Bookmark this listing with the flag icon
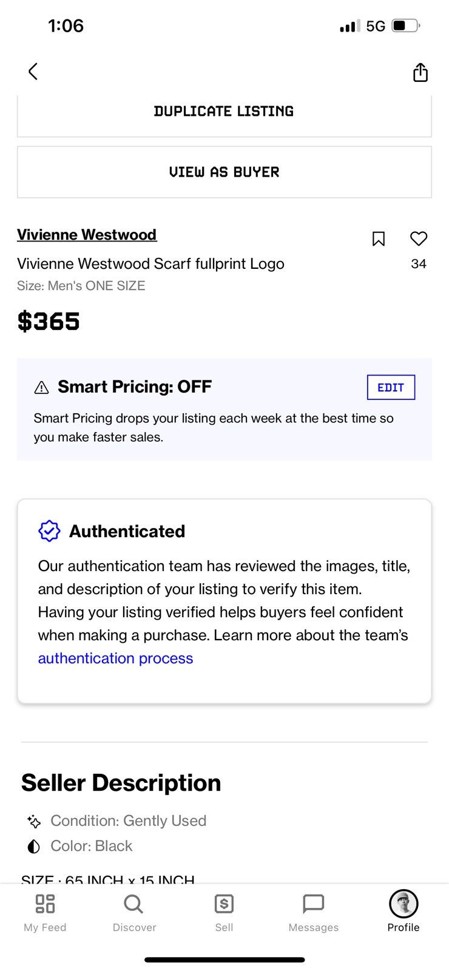The height and width of the screenshot is (971, 449). coord(378,239)
